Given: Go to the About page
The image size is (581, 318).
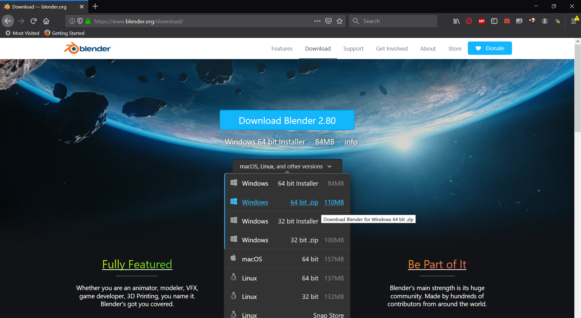Looking at the screenshot, I should [428, 48].
